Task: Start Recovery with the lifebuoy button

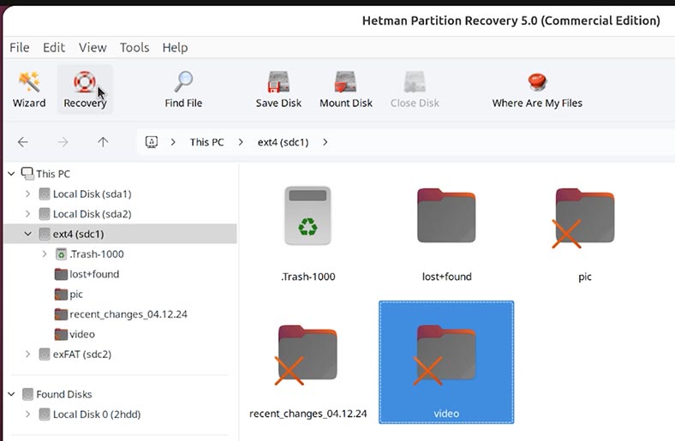Action: point(85,90)
